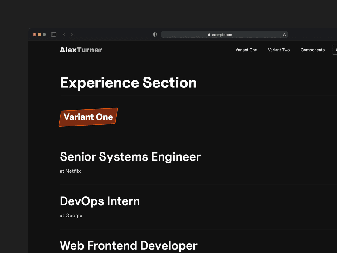
Task: Click the 'at Netflix' subtitle text
Action: pyautogui.click(x=70, y=171)
